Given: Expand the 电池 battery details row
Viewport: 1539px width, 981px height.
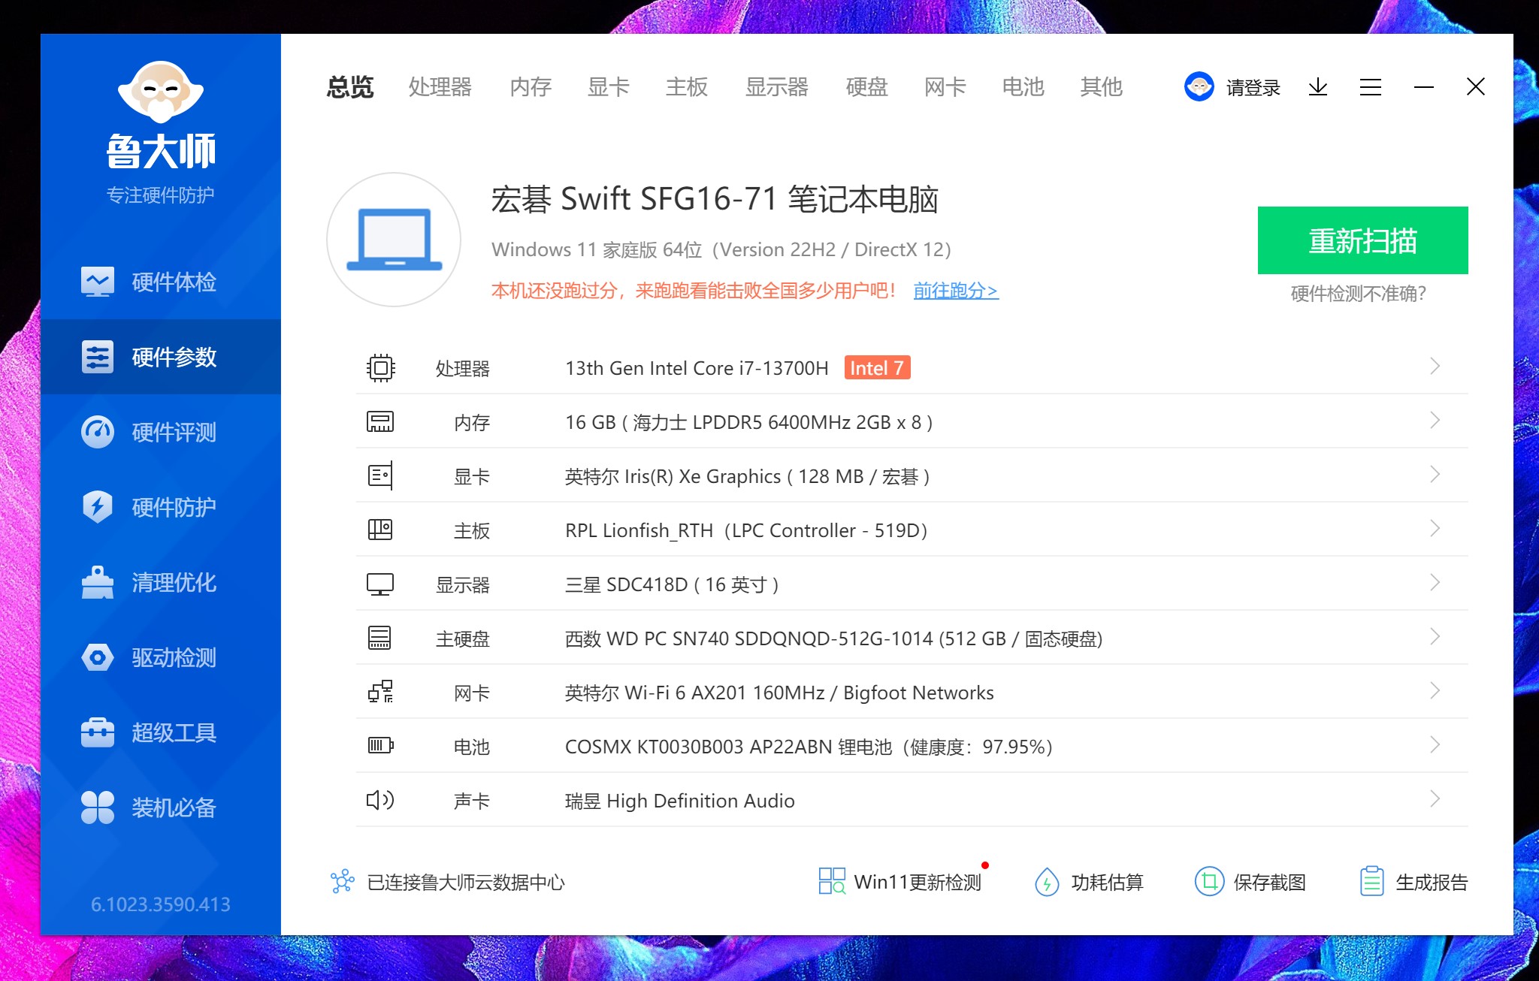Looking at the screenshot, I should coord(1436,746).
